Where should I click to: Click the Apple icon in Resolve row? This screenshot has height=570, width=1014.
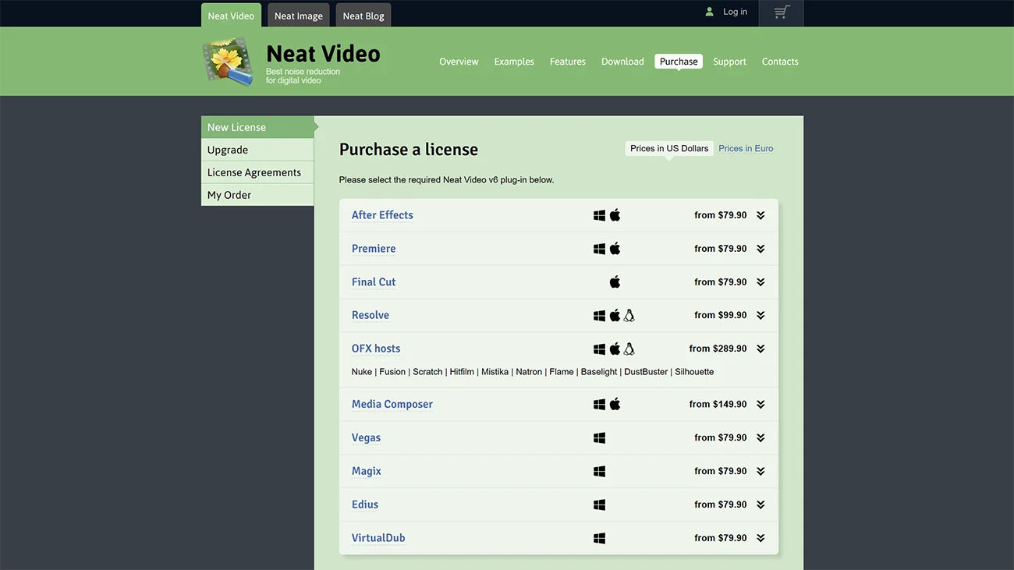615,315
